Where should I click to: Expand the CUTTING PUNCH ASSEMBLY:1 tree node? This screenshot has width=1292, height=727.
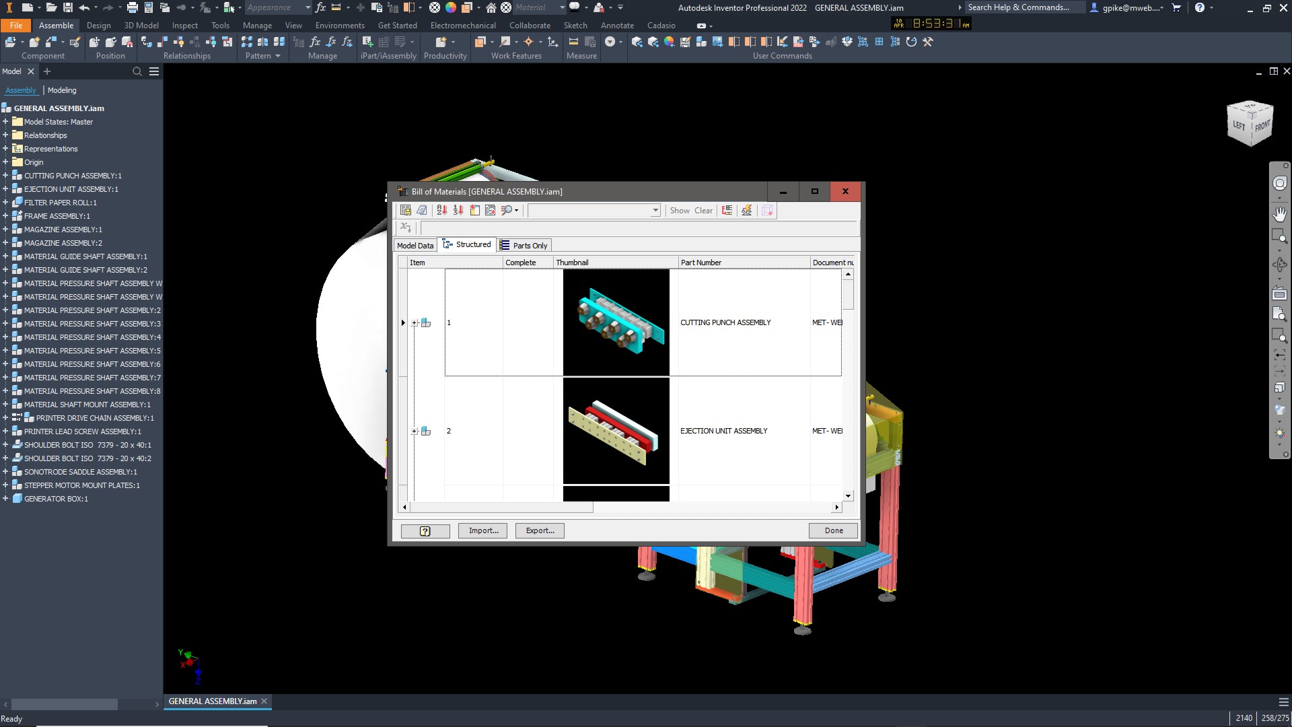5,176
